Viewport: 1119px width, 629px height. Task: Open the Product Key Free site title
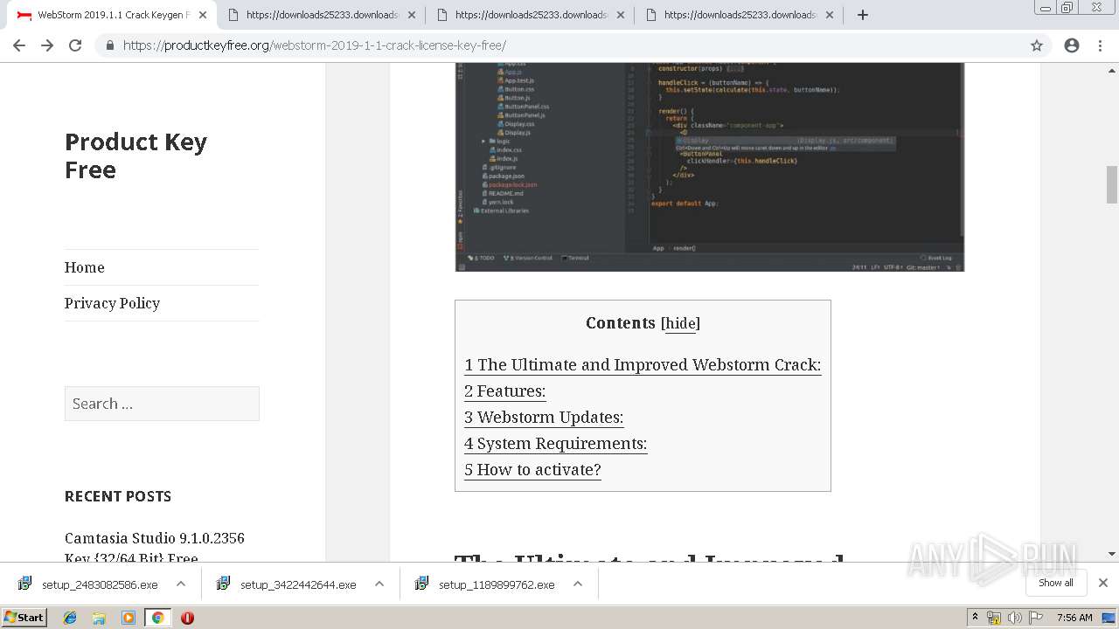coord(136,156)
